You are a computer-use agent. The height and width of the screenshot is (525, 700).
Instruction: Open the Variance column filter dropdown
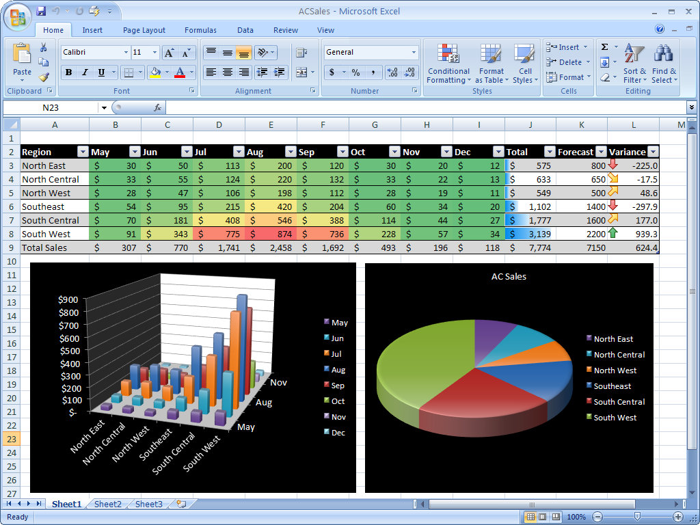653,152
